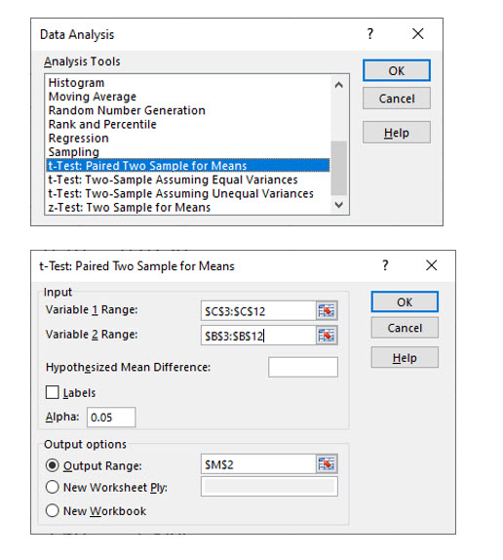Close the Data Analysis dialog with X
The height and width of the screenshot is (560, 503).
click(x=418, y=34)
